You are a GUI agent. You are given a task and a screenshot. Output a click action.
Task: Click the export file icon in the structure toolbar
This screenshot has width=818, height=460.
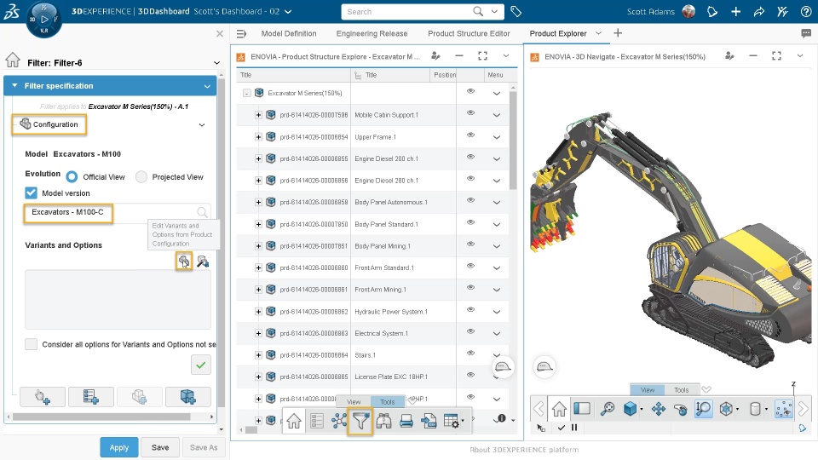pos(429,421)
